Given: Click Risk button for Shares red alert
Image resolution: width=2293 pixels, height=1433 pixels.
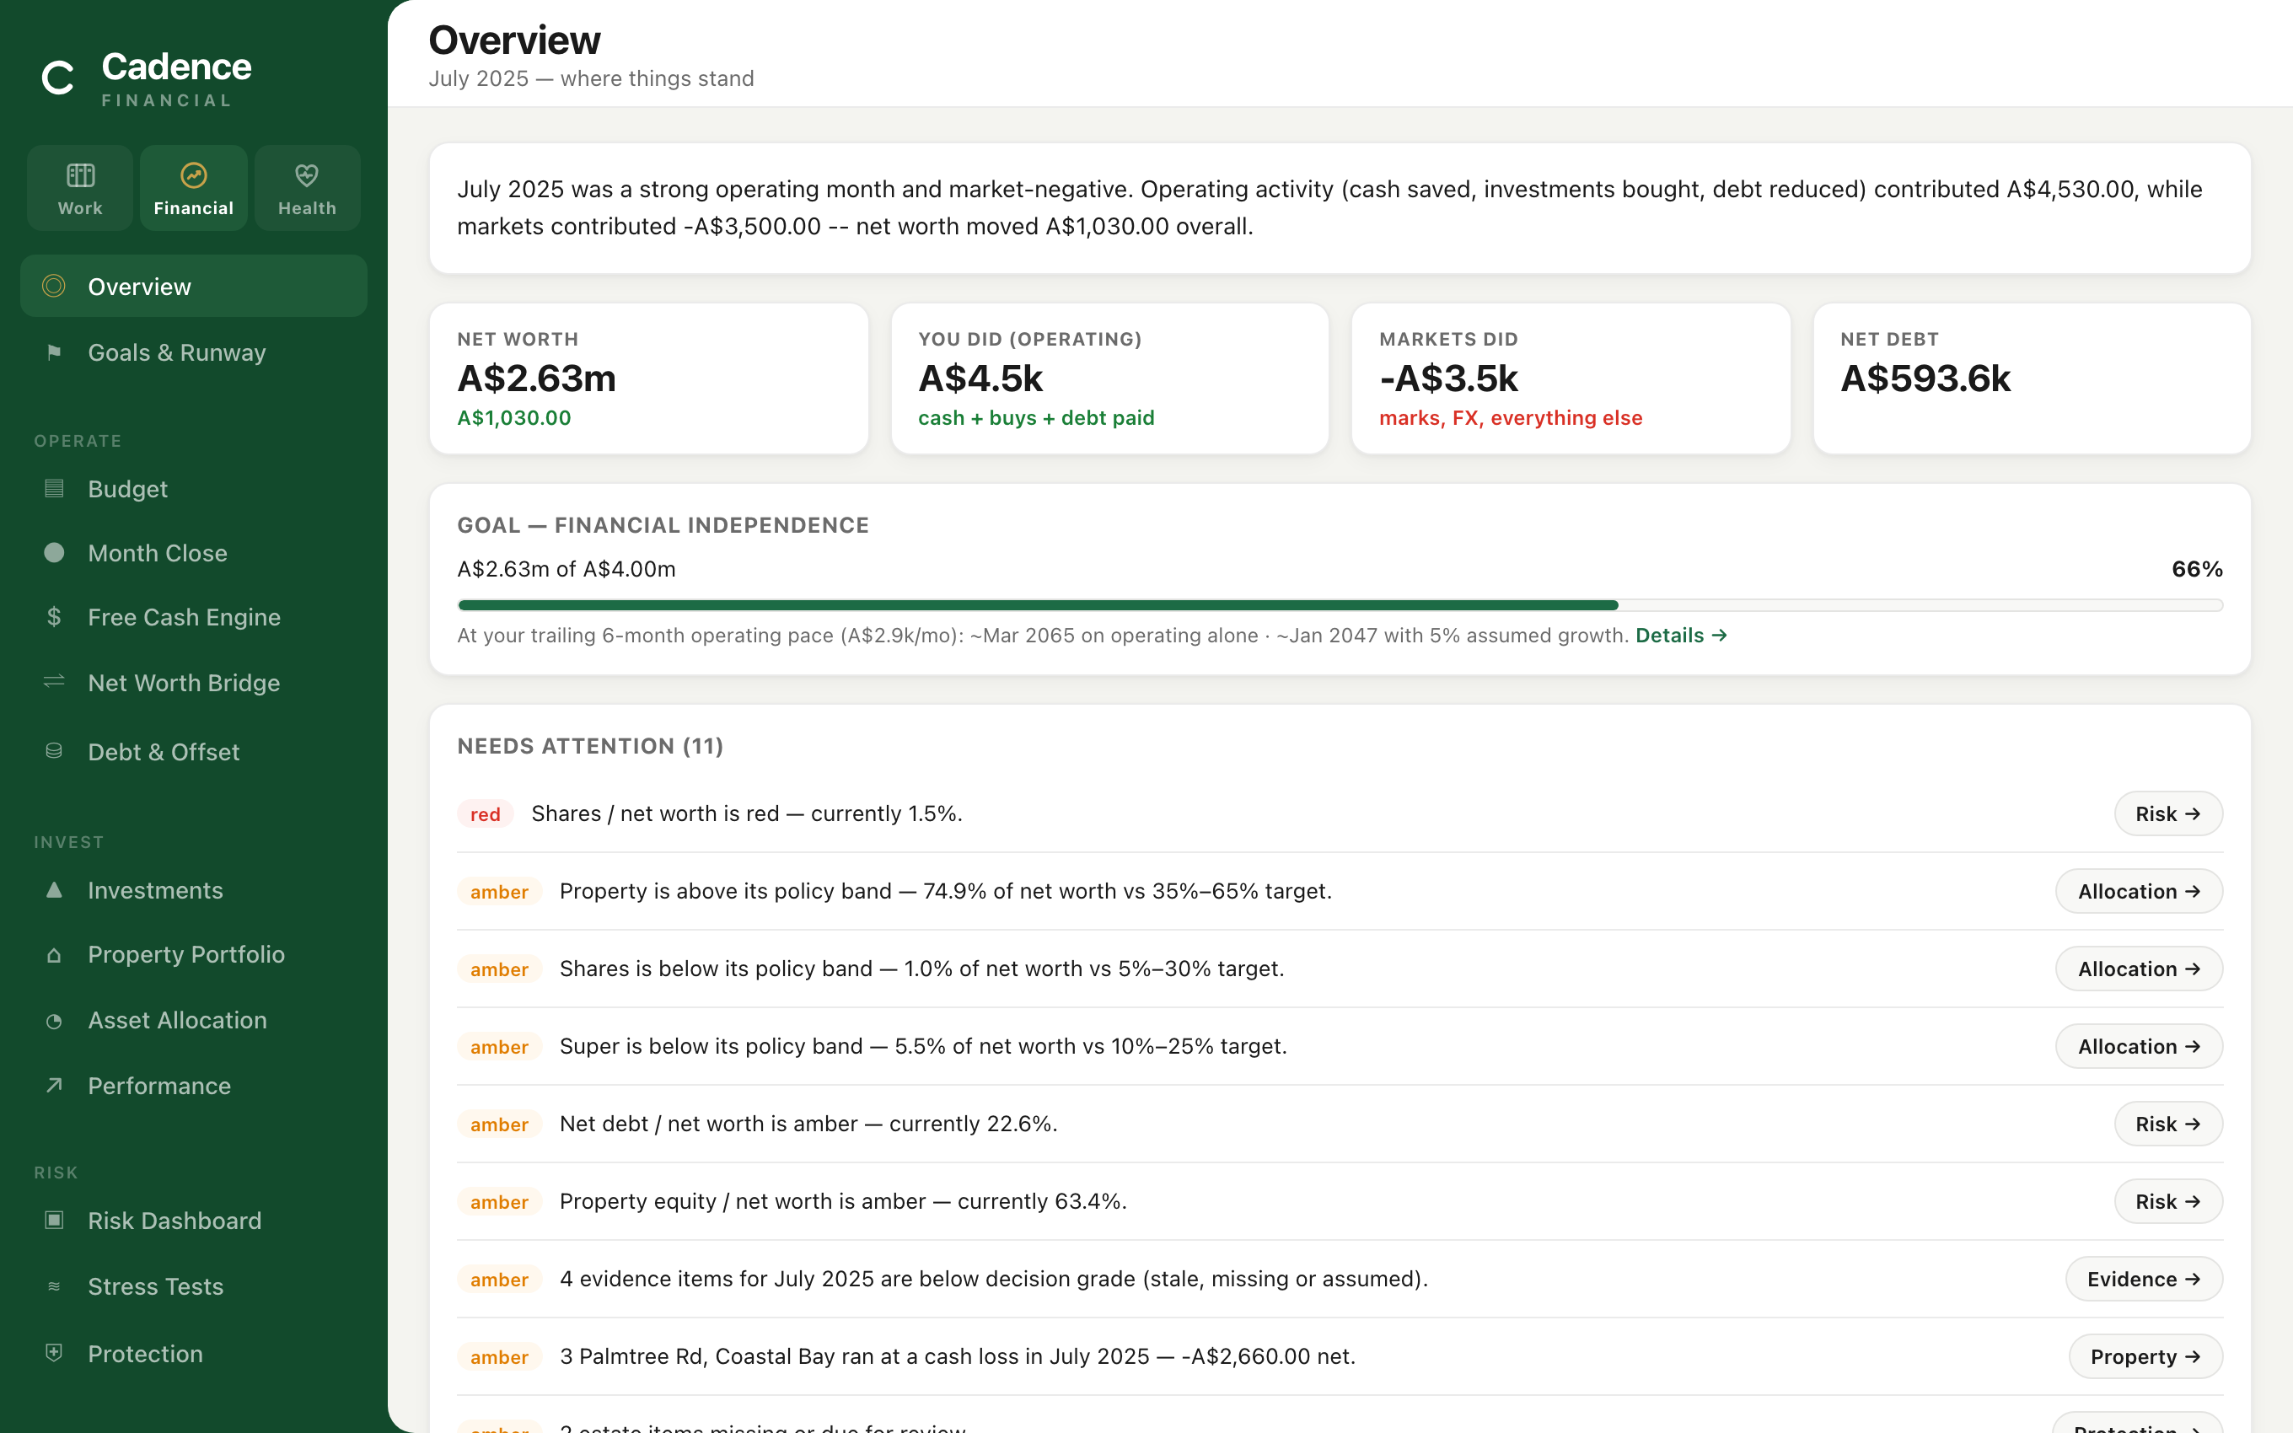Looking at the screenshot, I should (x=2168, y=814).
